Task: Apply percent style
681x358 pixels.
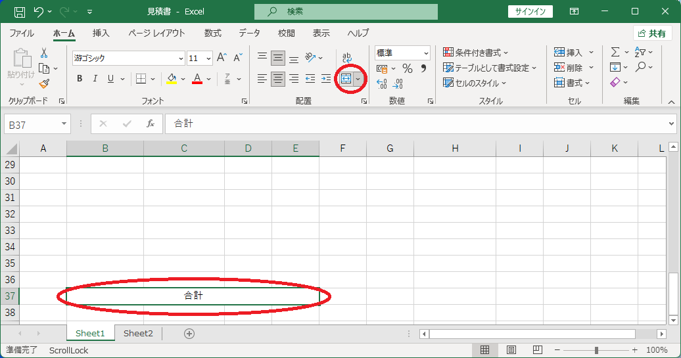Action: 408,68
